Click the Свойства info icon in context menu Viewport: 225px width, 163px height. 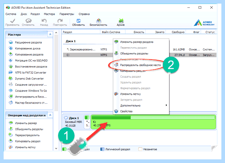tap(116, 111)
